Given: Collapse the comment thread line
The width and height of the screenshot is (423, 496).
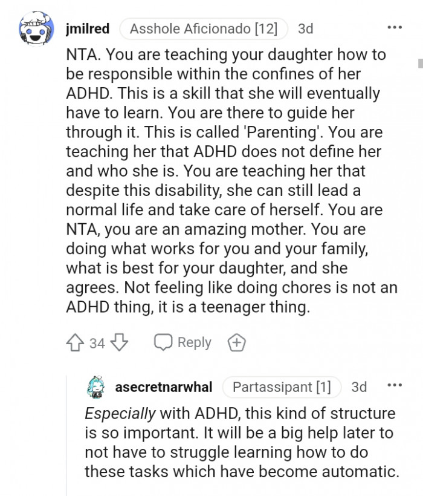Looking at the screenshot, I should pyautogui.click(x=68, y=436).
